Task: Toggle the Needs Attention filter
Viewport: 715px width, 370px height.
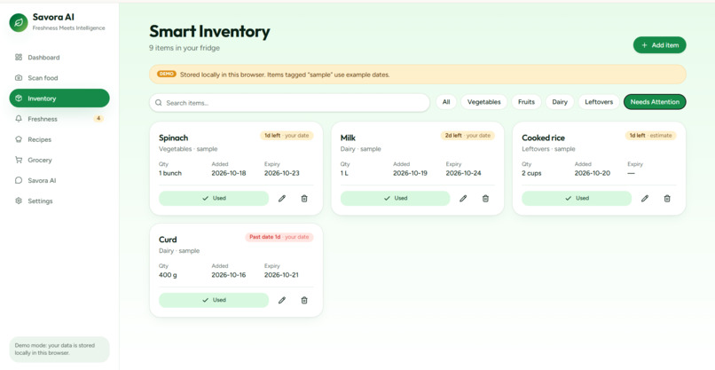Action: [x=655, y=102]
